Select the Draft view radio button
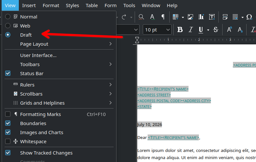Image resolution: width=256 pixels, height=162 pixels. [8, 35]
